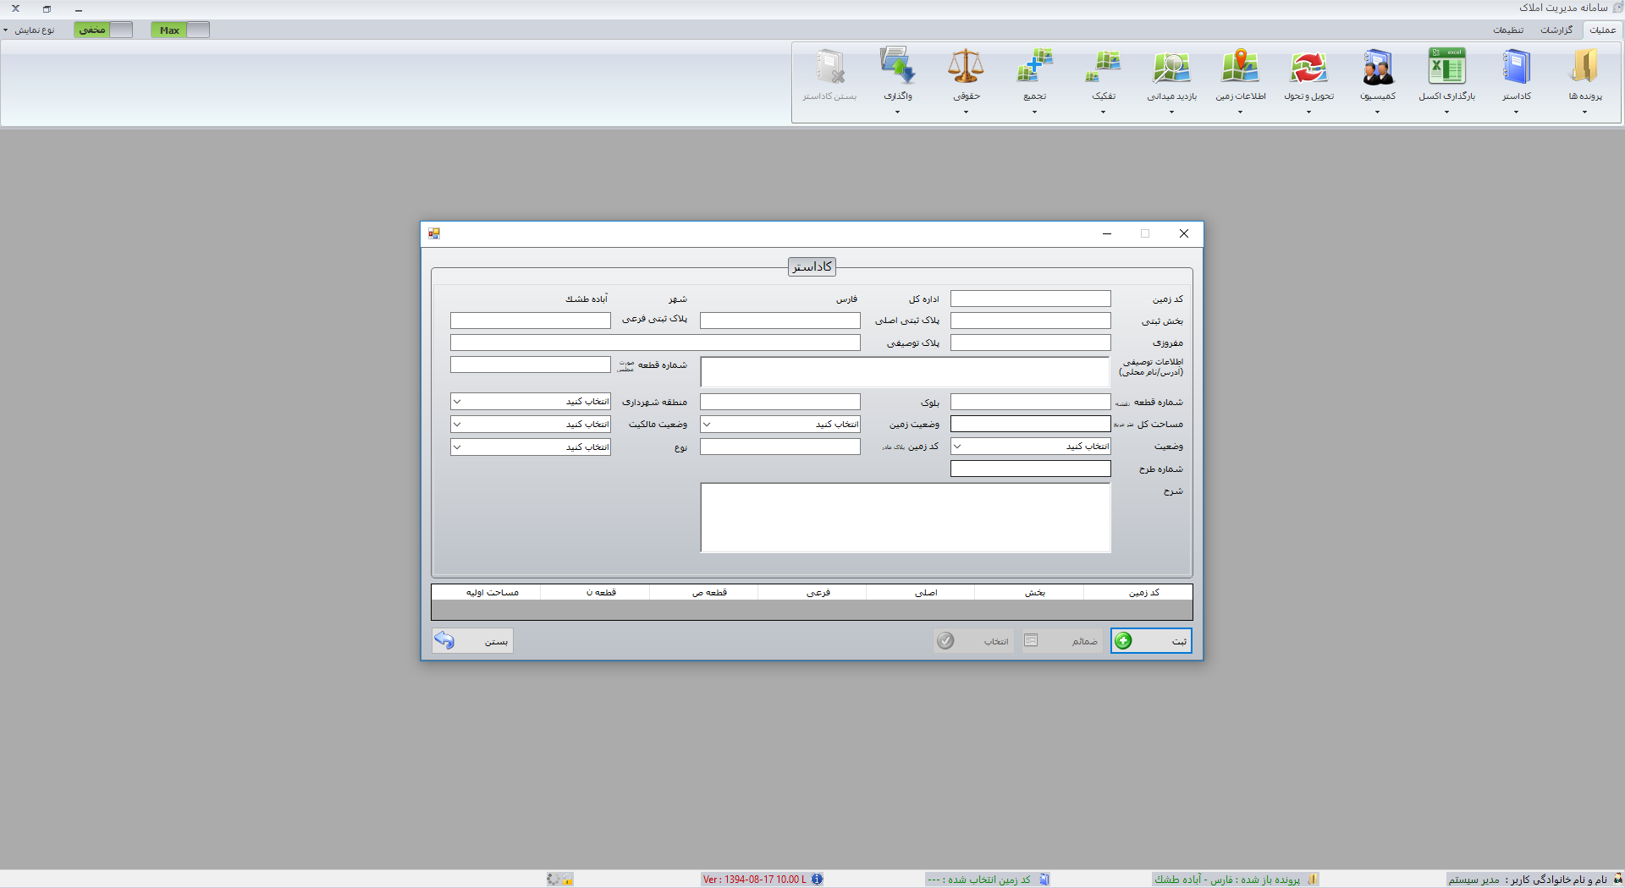Toggle the مخفی switch
Screen dimensions: 1625x888
click(x=103, y=30)
